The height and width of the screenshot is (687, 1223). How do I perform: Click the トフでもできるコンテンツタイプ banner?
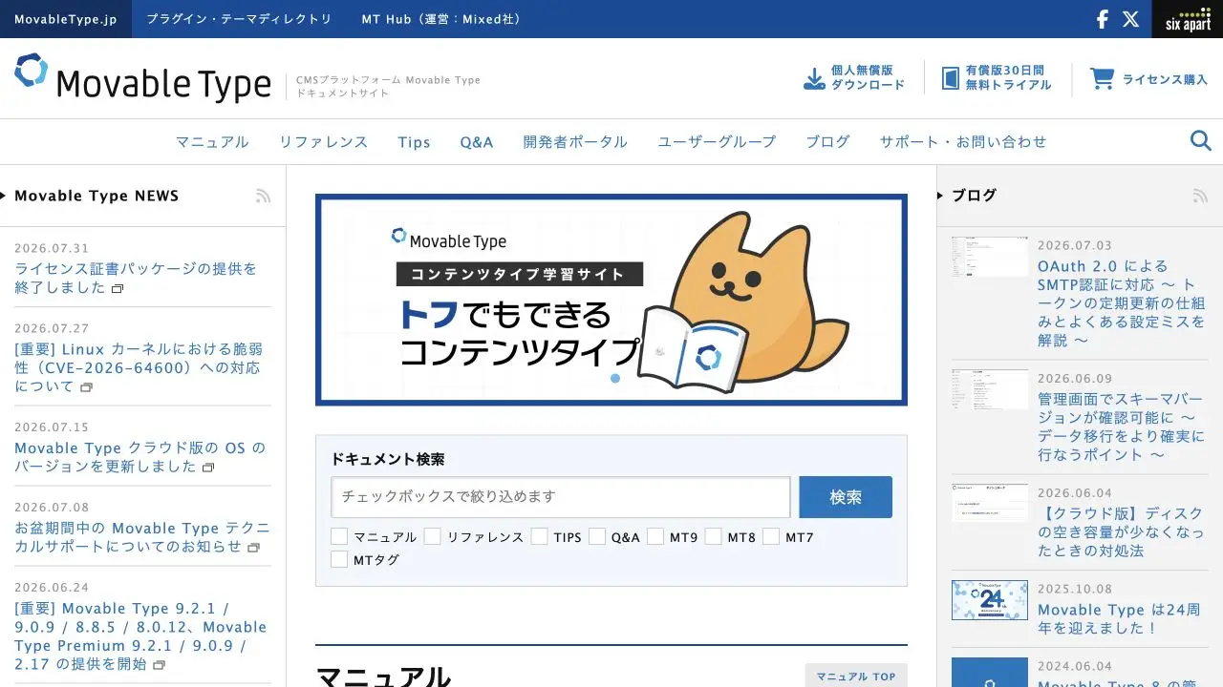(611, 300)
